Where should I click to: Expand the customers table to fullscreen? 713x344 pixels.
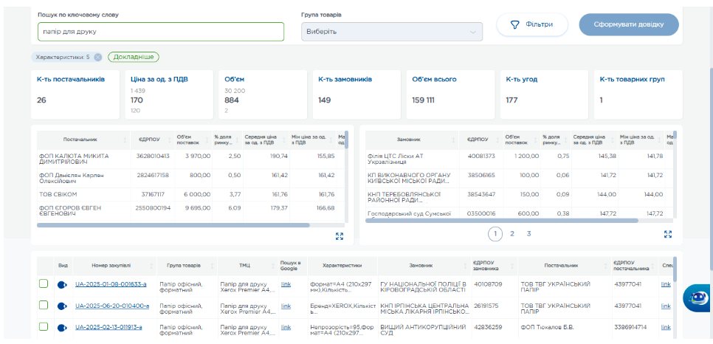click(668, 234)
